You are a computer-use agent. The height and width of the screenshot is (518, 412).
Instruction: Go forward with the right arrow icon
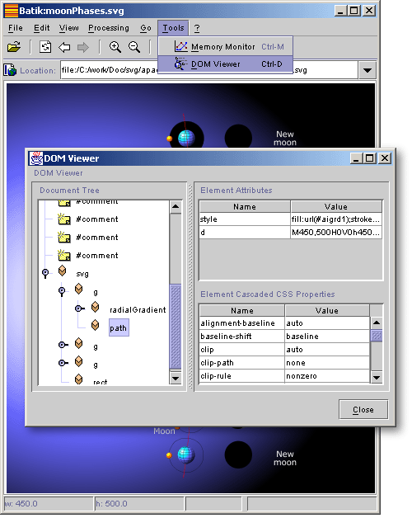83,47
